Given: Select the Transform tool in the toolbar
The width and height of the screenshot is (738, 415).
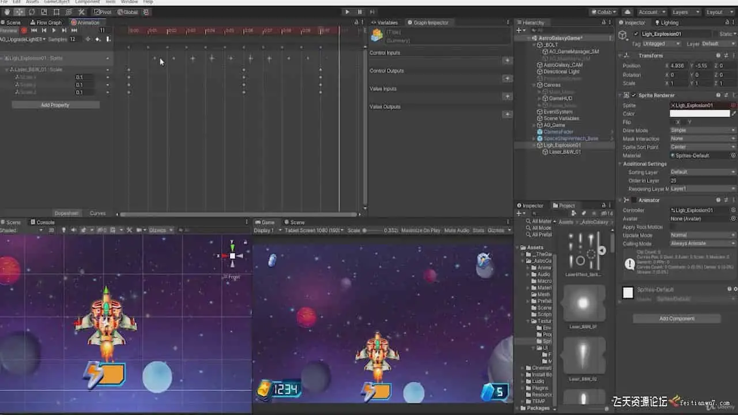Looking at the screenshot, I should click(69, 12).
